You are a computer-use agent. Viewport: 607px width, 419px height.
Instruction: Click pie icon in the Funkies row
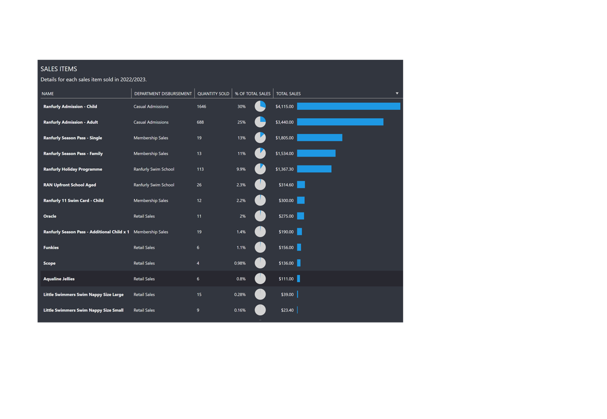click(260, 247)
